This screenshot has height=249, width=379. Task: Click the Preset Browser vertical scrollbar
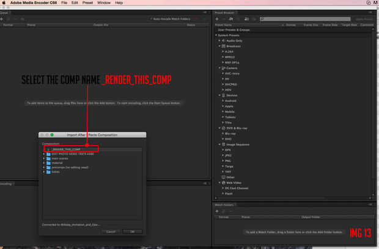[x=373, y=112]
